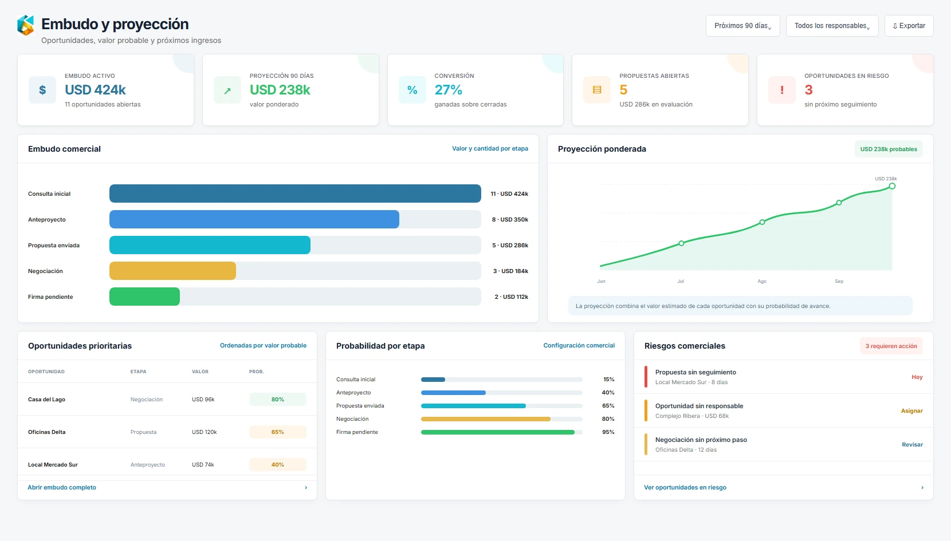Image resolution: width=951 pixels, height=541 pixels.
Task: Click the USD 238k probables badge
Action: click(889, 149)
